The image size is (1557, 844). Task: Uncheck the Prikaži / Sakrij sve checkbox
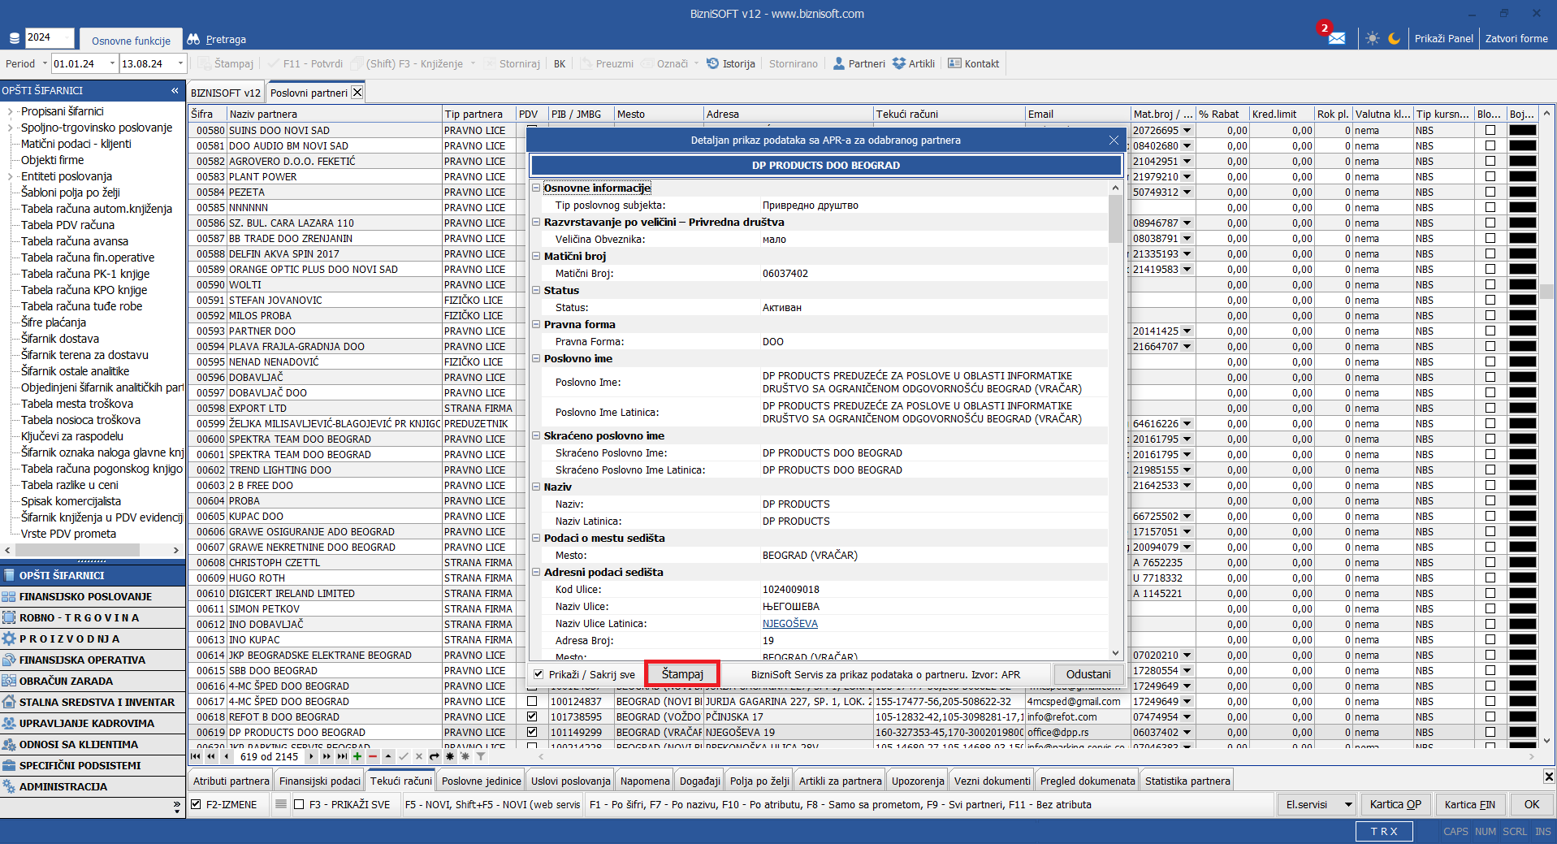coord(538,674)
